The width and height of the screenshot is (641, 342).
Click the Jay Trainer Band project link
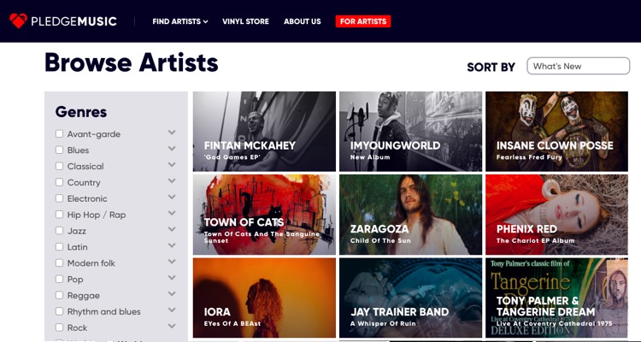(x=411, y=298)
